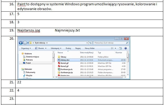The width and height of the screenshot is (164, 105).
Task: Click the file list scroll down arrow
Action: pos(128,75)
